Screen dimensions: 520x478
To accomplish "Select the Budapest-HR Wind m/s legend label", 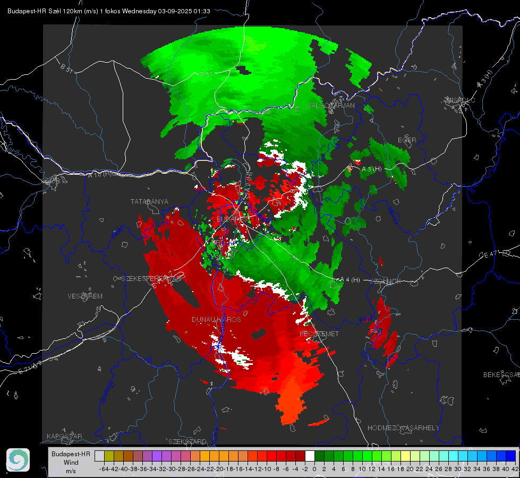I will [71, 463].
